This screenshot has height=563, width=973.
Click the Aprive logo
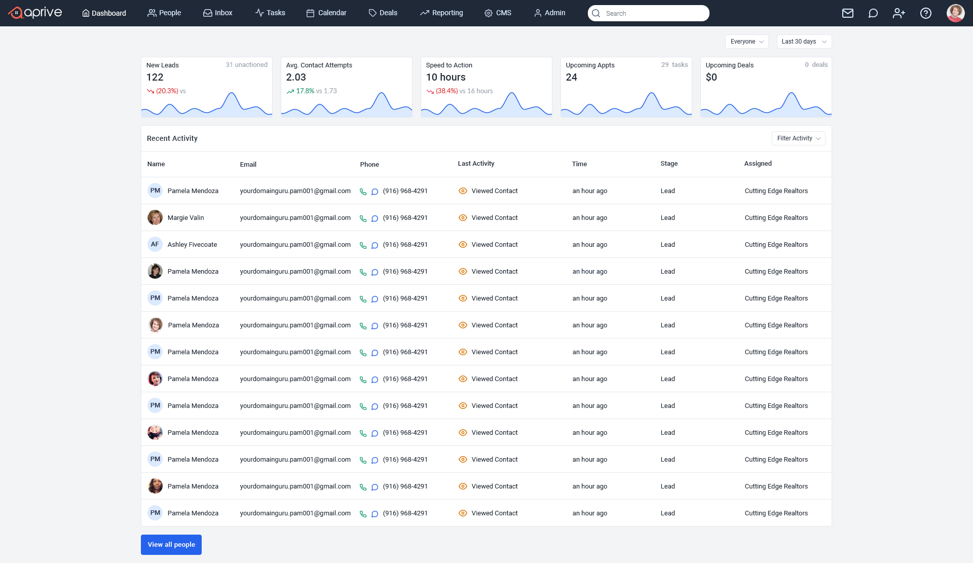[x=35, y=13]
